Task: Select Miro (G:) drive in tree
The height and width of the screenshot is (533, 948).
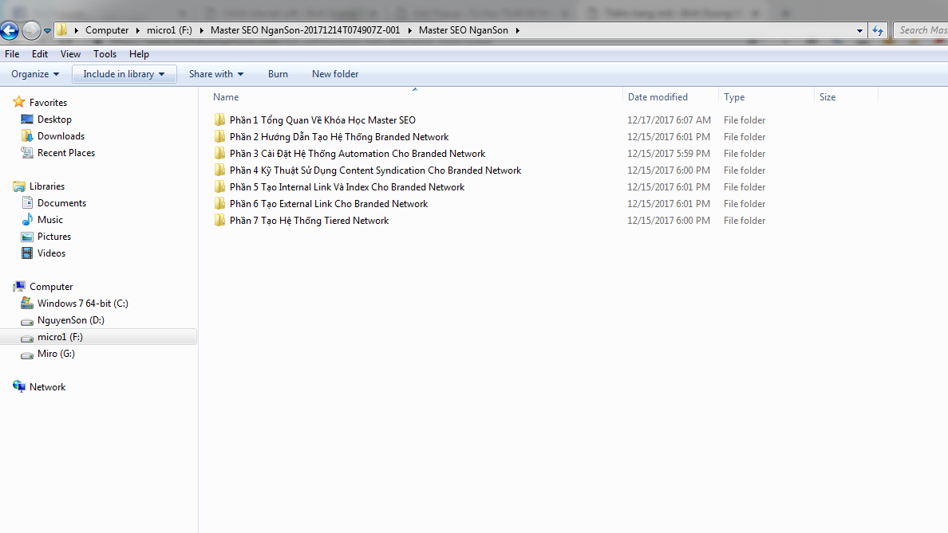Action: coord(49,354)
